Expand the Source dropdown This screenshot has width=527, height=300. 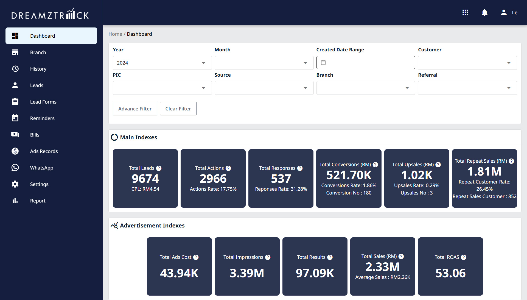tap(264, 88)
